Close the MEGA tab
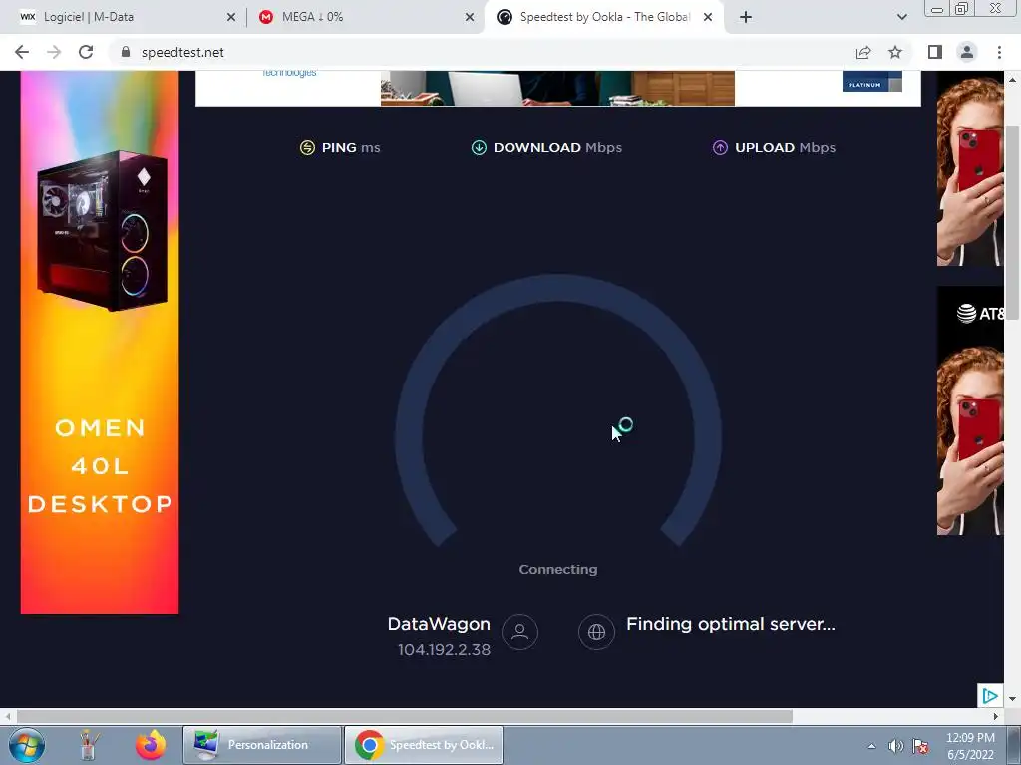 click(x=470, y=17)
